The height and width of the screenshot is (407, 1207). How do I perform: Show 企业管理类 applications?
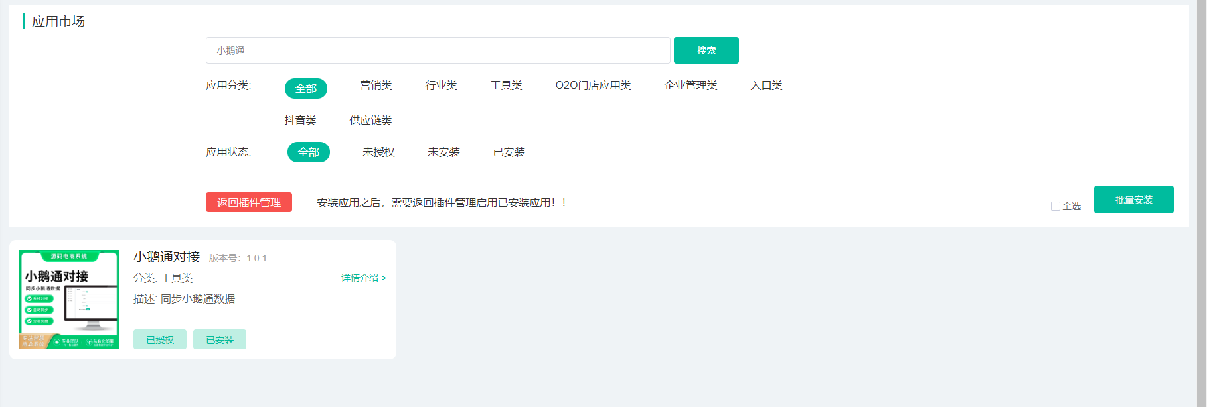(690, 86)
